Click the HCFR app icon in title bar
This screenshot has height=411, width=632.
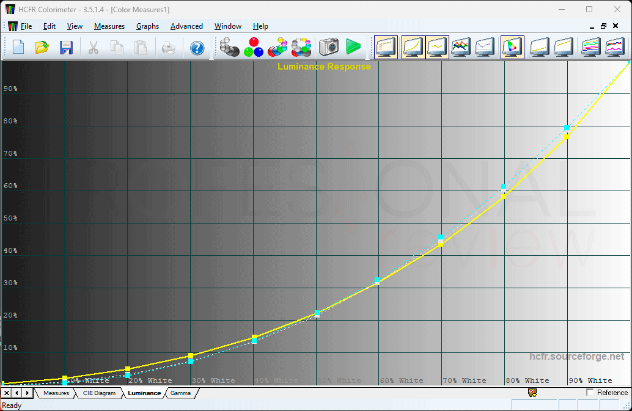[10, 9]
